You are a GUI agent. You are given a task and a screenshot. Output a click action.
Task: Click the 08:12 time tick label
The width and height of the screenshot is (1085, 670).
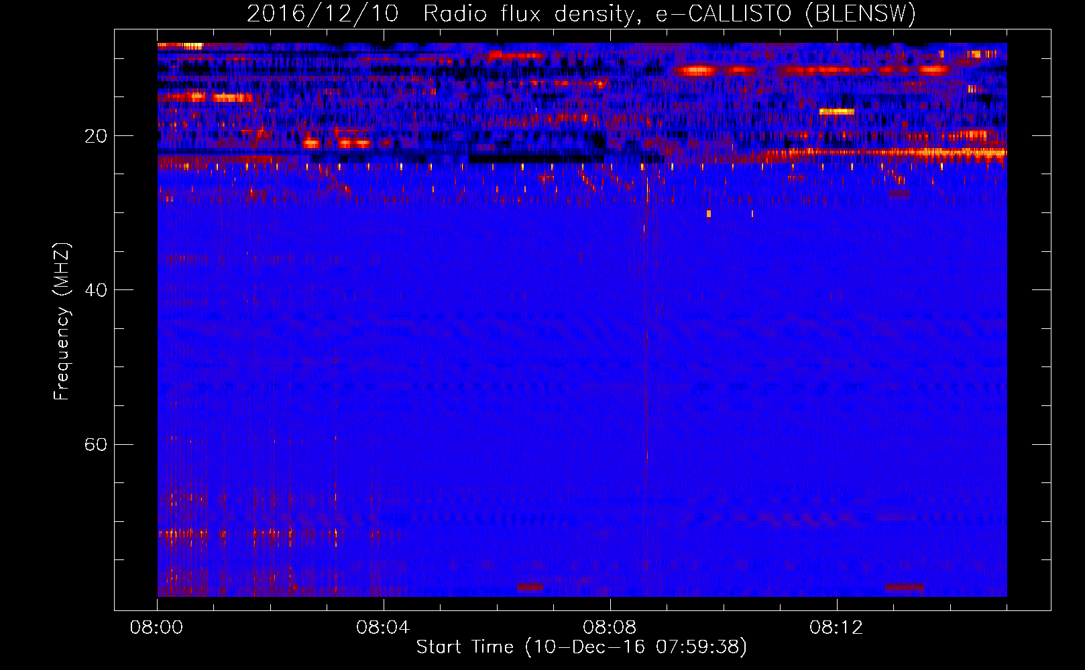coord(836,628)
